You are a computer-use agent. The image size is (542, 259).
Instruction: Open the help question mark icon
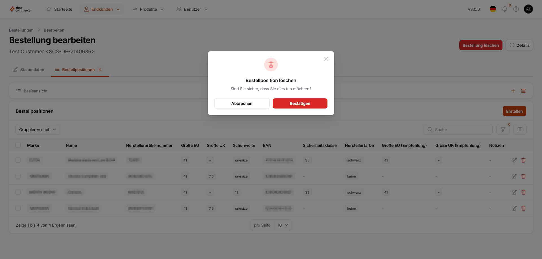[516, 9]
